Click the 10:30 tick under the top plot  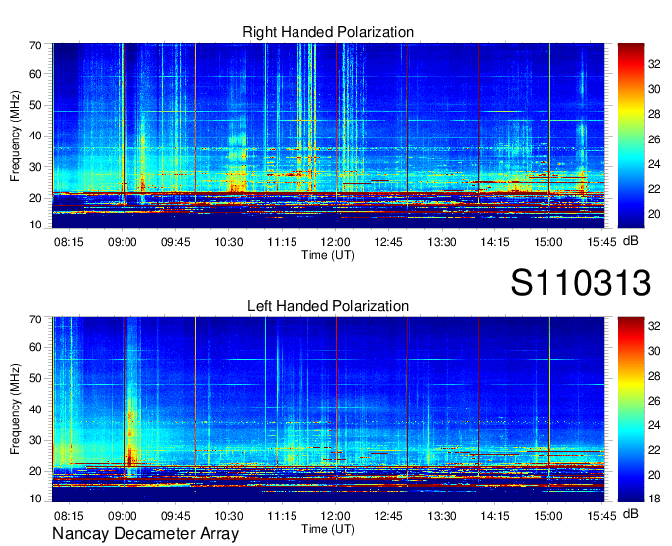click(229, 242)
